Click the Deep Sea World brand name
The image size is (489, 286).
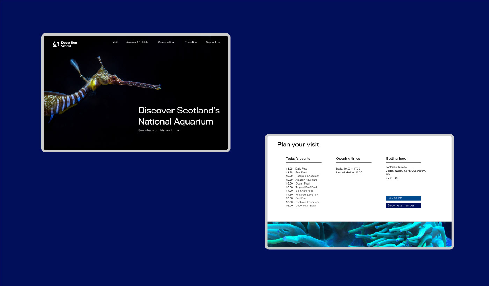pyautogui.click(x=69, y=44)
